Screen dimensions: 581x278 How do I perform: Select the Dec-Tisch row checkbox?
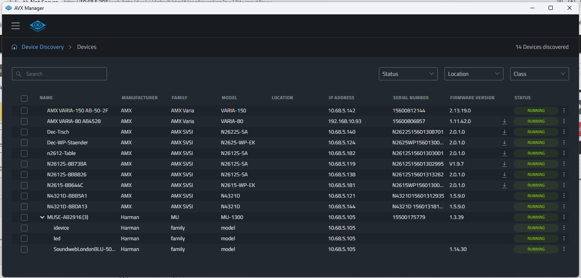24,132
